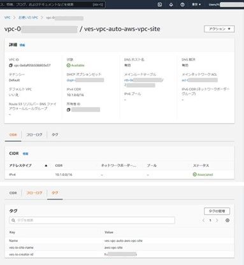244x265 pixels.
Task: Sort by アドレスタイプ column arrow
Action: pyautogui.click(x=46, y=166)
